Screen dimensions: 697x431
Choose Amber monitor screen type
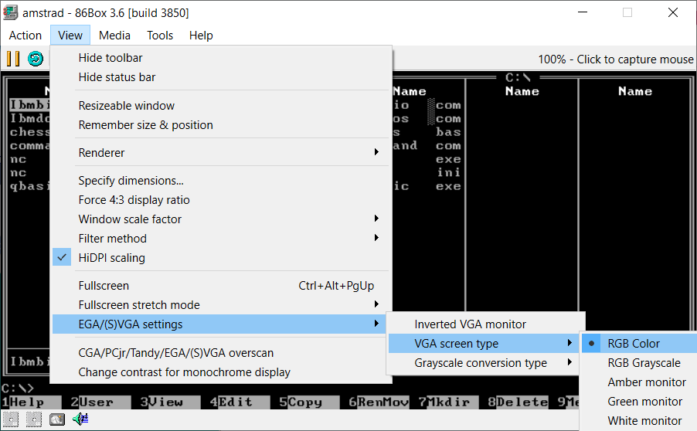click(639, 382)
